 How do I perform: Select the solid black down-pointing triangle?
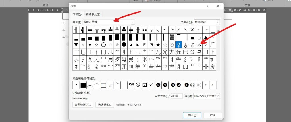click(76, 45)
